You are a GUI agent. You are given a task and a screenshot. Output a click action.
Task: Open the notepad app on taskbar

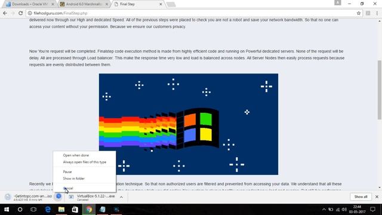click(102, 210)
